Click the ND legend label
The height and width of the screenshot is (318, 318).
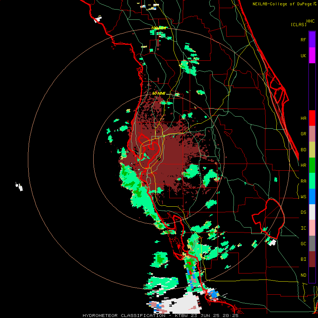click(303, 275)
